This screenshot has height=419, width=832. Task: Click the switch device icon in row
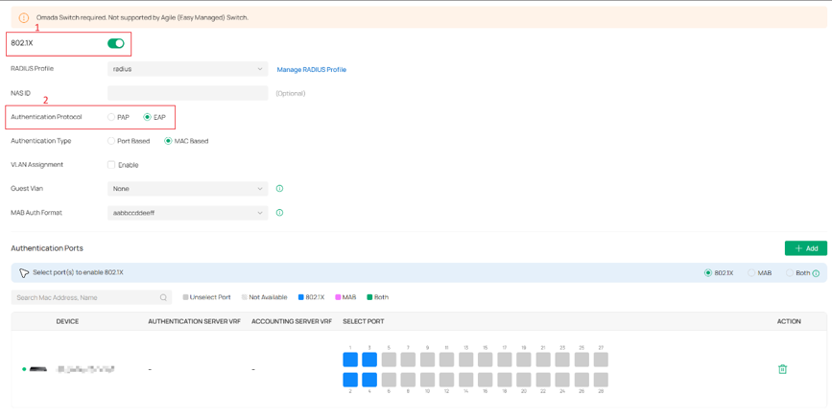coord(37,369)
